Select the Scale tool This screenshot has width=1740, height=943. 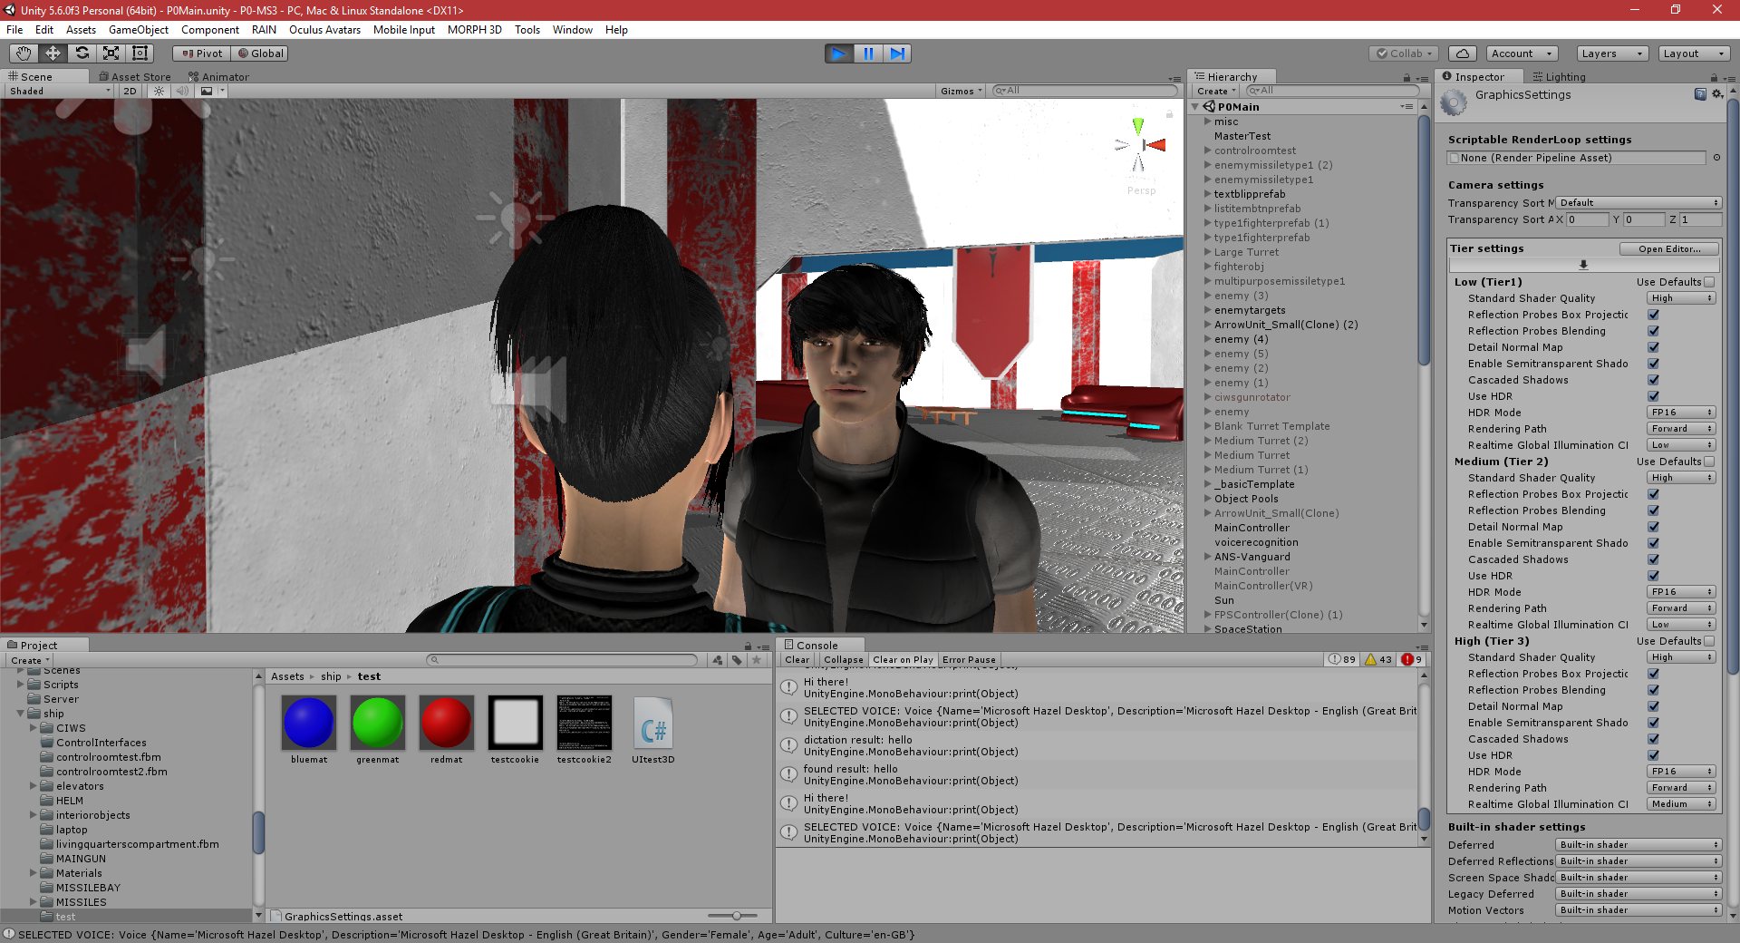tap(111, 53)
